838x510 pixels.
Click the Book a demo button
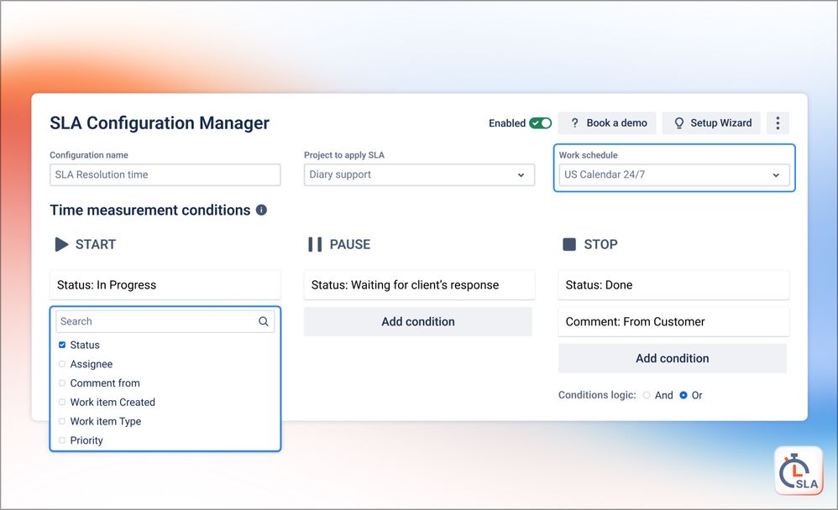606,122
